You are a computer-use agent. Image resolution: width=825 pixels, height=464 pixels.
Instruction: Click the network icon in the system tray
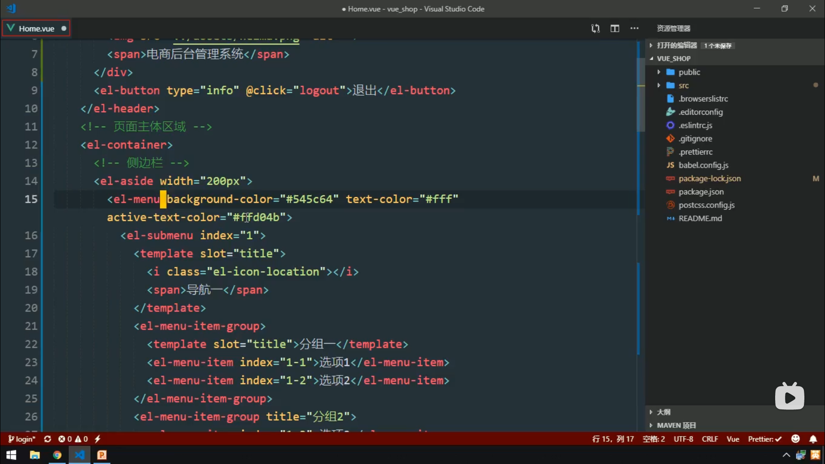(x=801, y=455)
